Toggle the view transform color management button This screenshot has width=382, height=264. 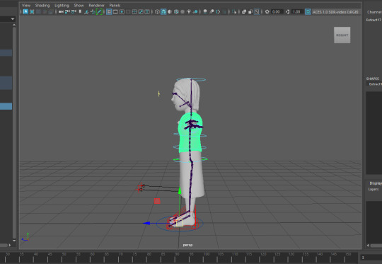click(308, 12)
